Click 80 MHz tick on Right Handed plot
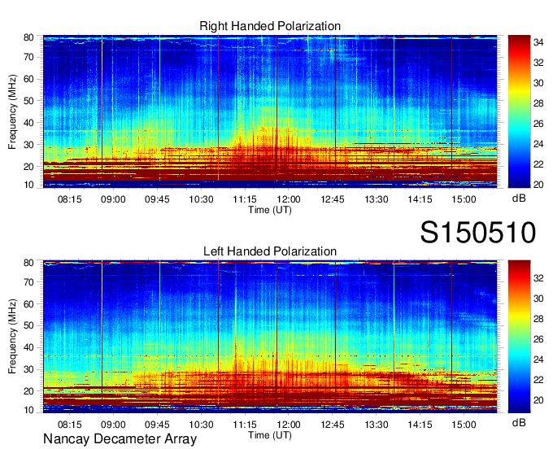This screenshot has height=449, width=553. 28,37
